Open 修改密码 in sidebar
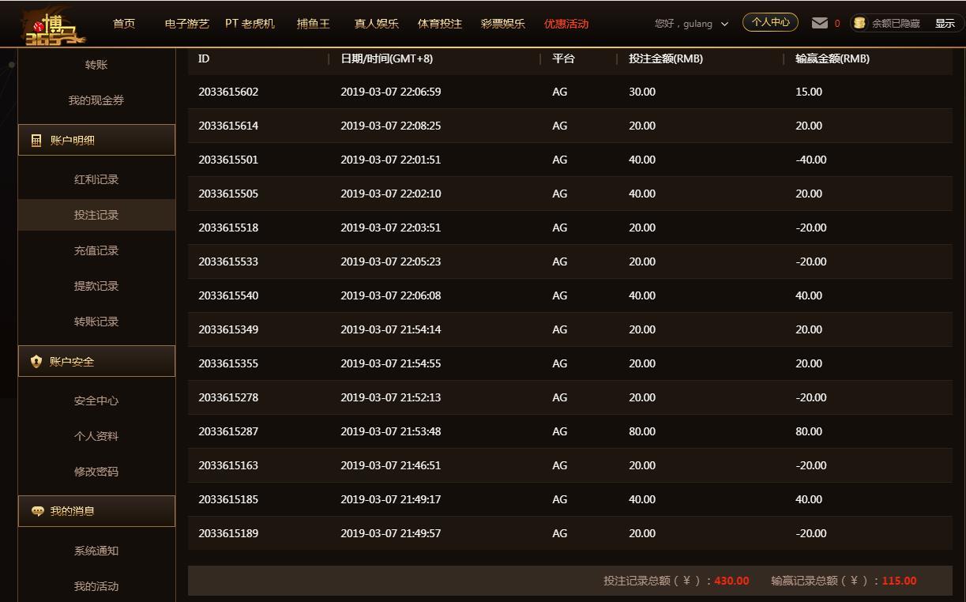 point(96,472)
